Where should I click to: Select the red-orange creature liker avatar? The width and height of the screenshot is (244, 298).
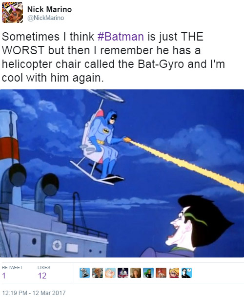pos(161,273)
